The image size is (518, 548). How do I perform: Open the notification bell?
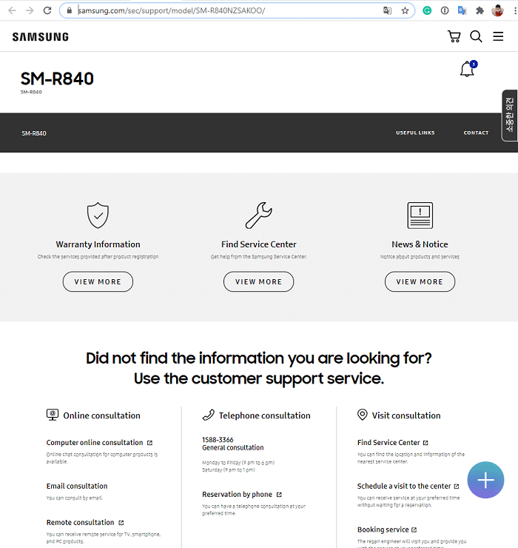pyautogui.click(x=467, y=70)
